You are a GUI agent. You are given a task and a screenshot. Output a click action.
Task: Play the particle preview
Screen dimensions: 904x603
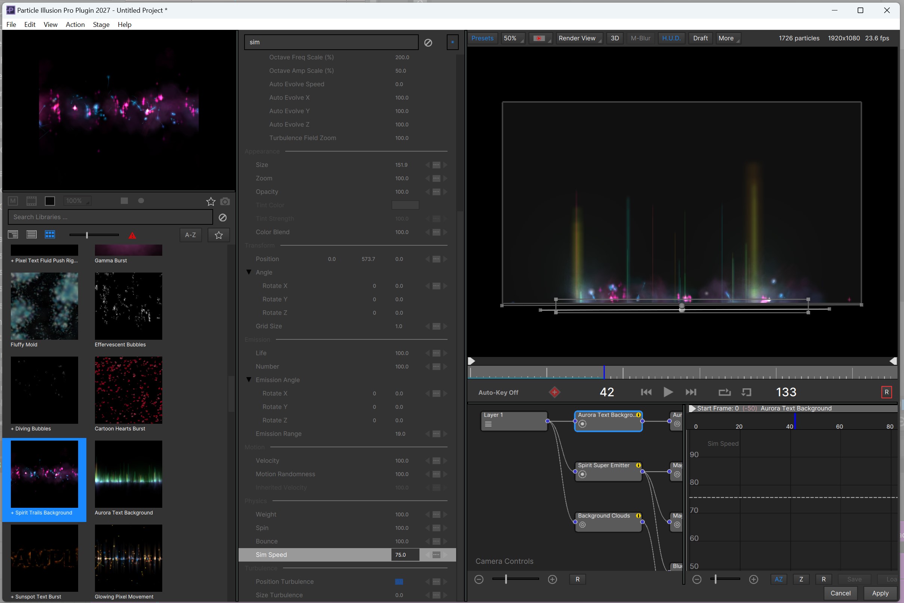(x=668, y=392)
